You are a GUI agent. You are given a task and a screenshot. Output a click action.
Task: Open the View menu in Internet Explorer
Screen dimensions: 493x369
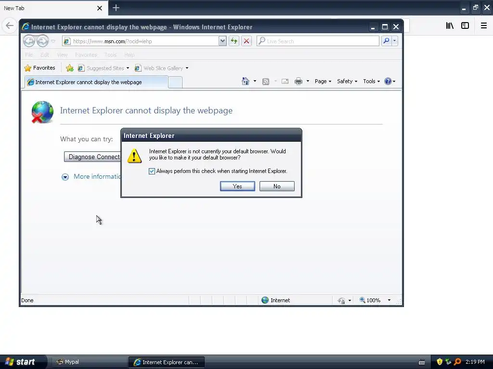[62, 55]
